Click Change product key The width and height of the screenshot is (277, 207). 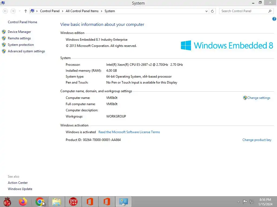click(257, 140)
